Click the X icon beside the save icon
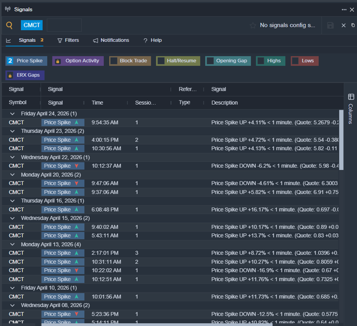Viewport: 357px width, 326px height. click(344, 25)
